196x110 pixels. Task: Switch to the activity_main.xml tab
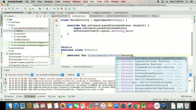(x=61, y=16)
